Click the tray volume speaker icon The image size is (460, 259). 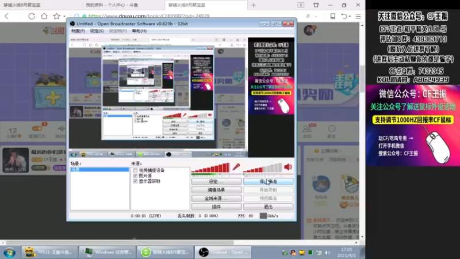[x=328, y=253]
